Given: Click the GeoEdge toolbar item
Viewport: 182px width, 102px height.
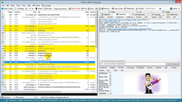Looking at the screenshot, I should (x=46, y=6).
